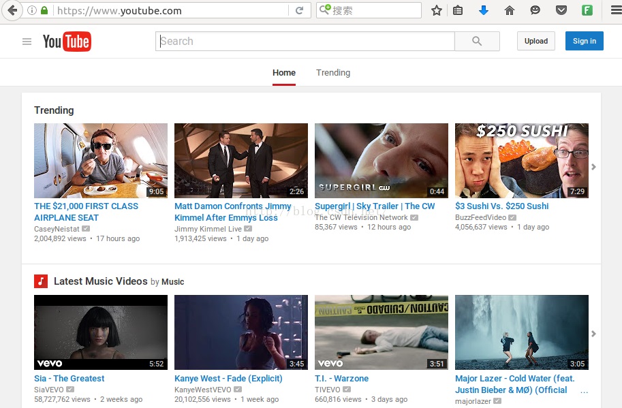
Task: Open Supergirl Sky Trailer title link
Action: (375, 206)
